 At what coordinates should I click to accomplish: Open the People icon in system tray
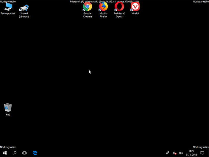(168, 153)
